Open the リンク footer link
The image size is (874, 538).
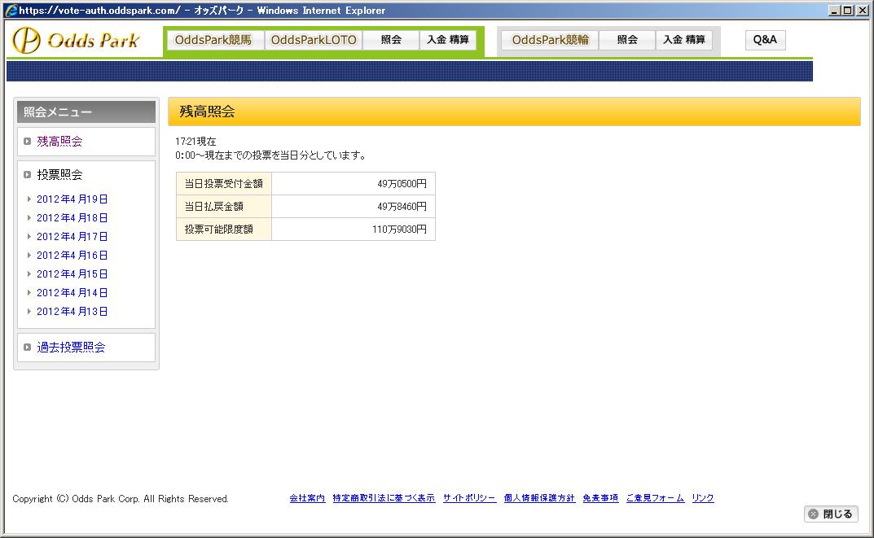703,498
